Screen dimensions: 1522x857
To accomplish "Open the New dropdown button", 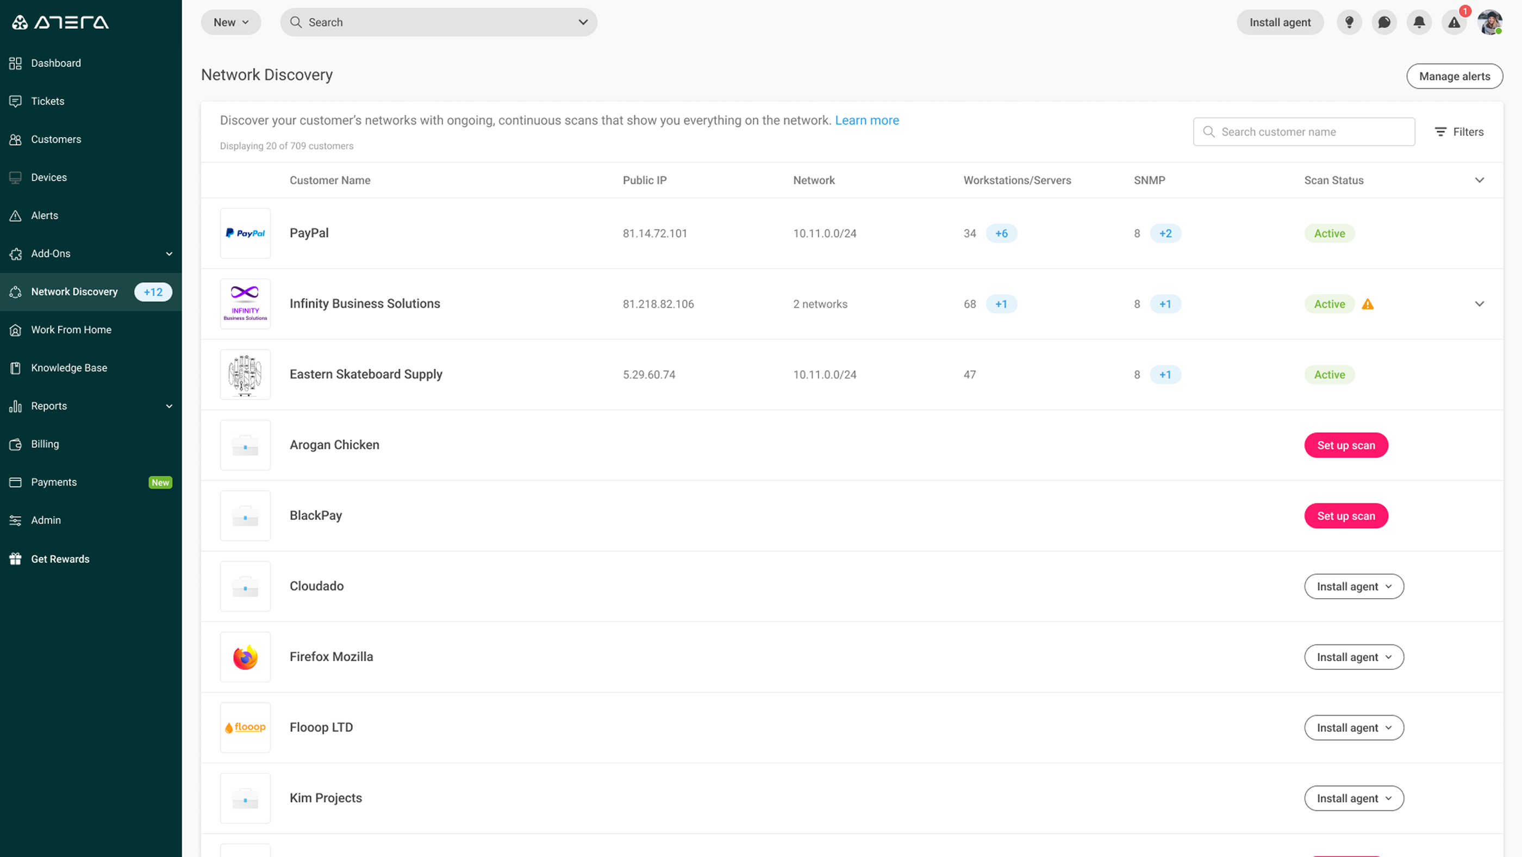I will point(231,22).
